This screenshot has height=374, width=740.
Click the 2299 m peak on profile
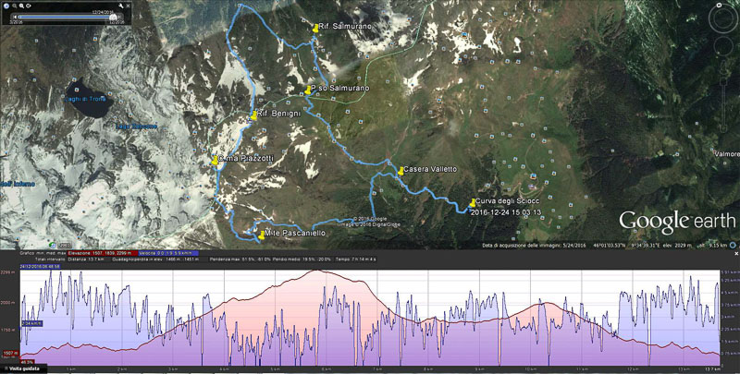coord(316,271)
